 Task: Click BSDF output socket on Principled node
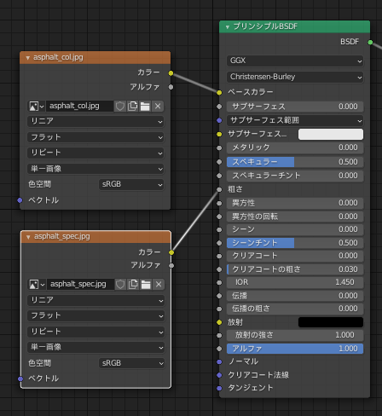pos(370,43)
